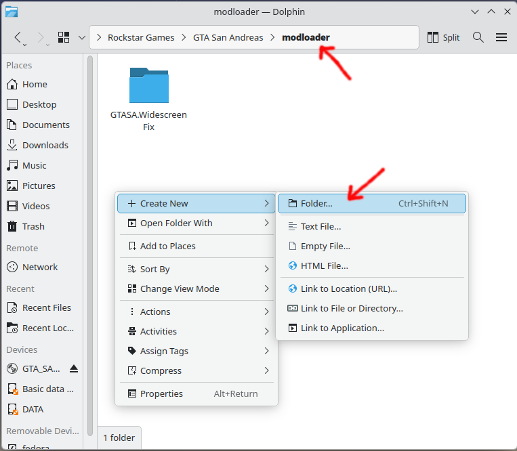This screenshot has height=451, width=517.
Task: Create Link to Application
Action: tap(372, 328)
